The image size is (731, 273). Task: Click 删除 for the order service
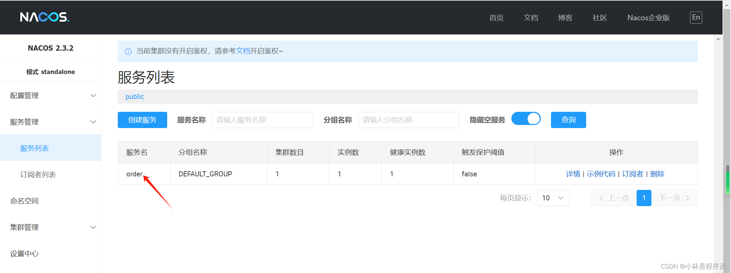(657, 174)
